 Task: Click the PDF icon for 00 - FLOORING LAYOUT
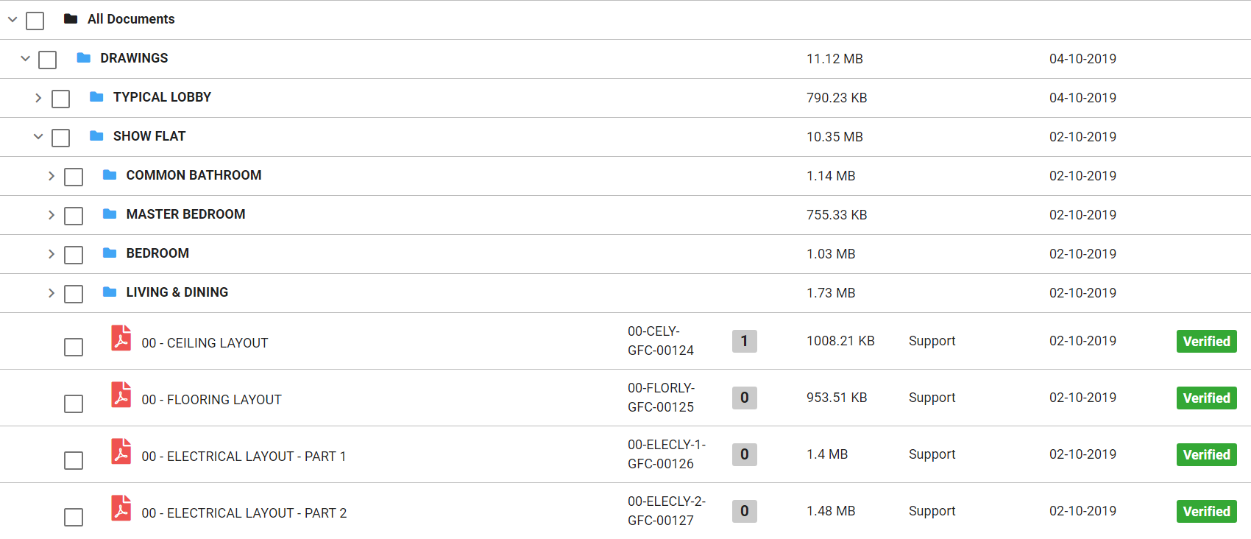tap(121, 395)
